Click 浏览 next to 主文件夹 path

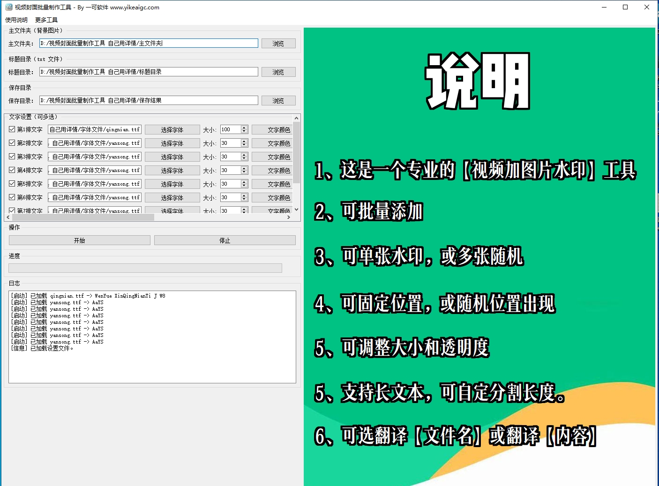point(278,43)
